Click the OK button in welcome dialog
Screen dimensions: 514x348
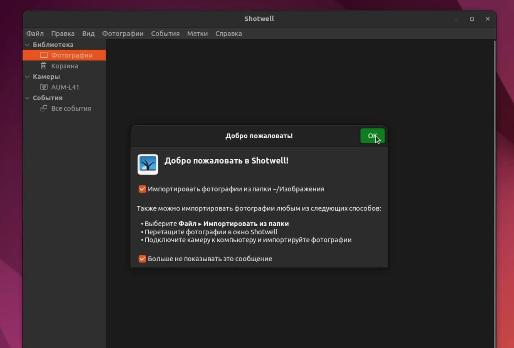(x=372, y=136)
